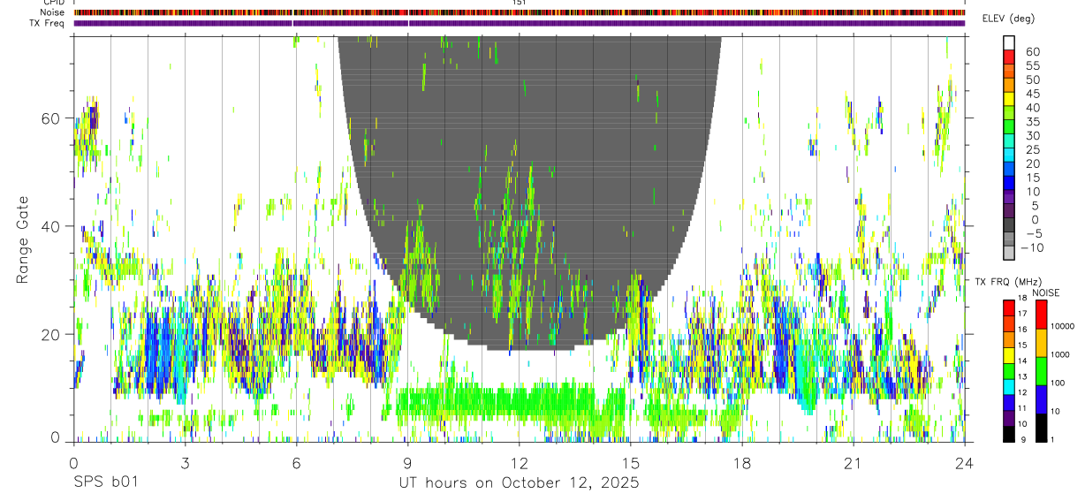1085x501 pixels.
Task: Pick the red top swatch of the NOISE colorbar
Action: click(x=1041, y=314)
